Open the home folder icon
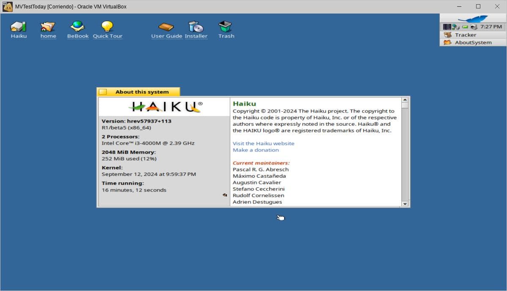 tap(48, 27)
